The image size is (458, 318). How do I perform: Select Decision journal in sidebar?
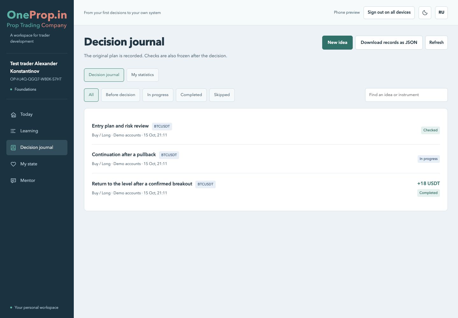[x=37, y=148]
